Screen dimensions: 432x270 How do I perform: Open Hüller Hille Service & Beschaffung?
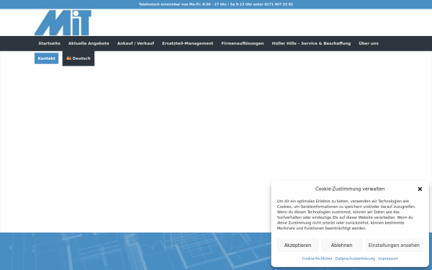coord(311,43)
